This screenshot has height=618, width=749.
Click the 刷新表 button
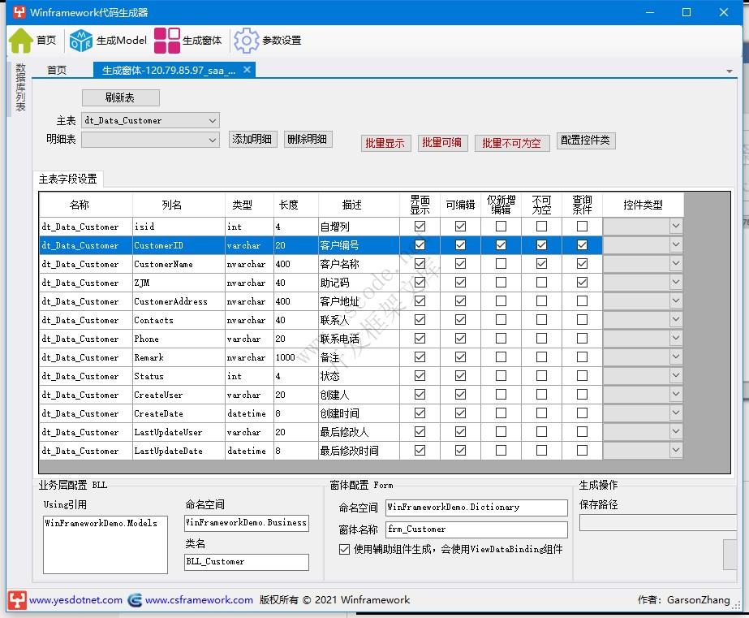pyautogui.click(x=120, y=97)
